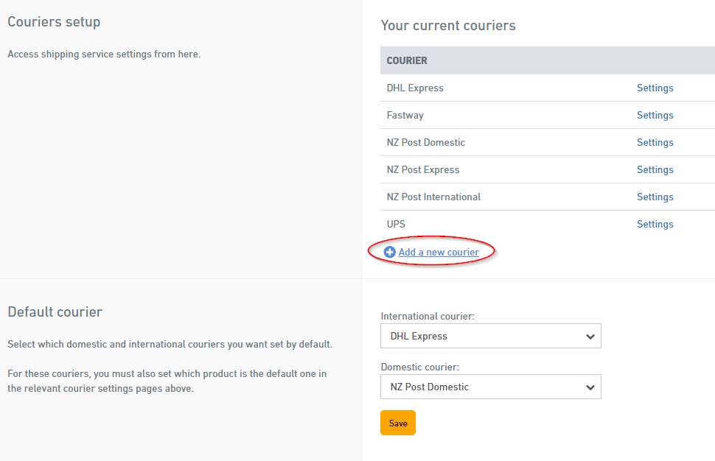Open NZ Post Domestic settings
Image resolution: width=715 pixels, height=461 pixels.
[655, 142]
